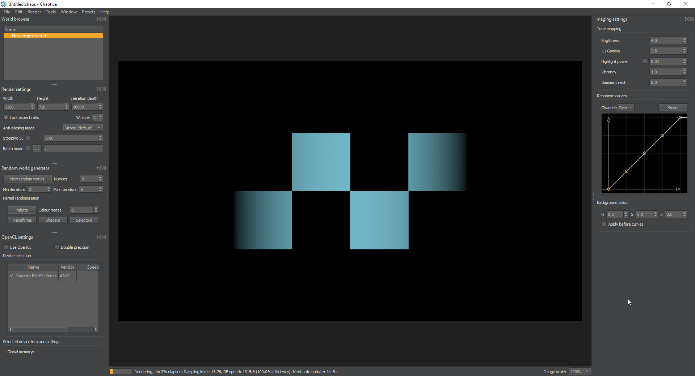This screenshot has height=376, width=695.
Task: Close the Random world generator panel
Action: (x=104, y=168)
